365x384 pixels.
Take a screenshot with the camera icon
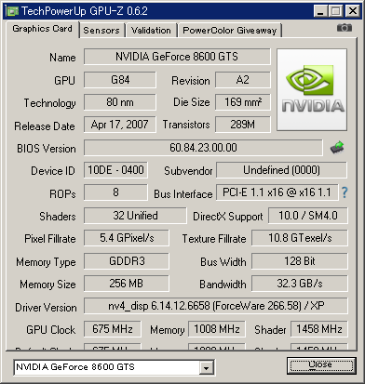pos(345,28)
